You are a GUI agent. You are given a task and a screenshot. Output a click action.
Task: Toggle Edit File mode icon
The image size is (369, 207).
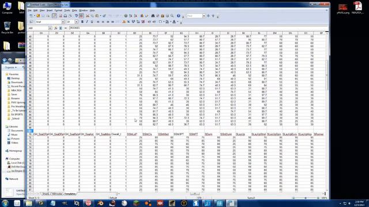point(54,16)
